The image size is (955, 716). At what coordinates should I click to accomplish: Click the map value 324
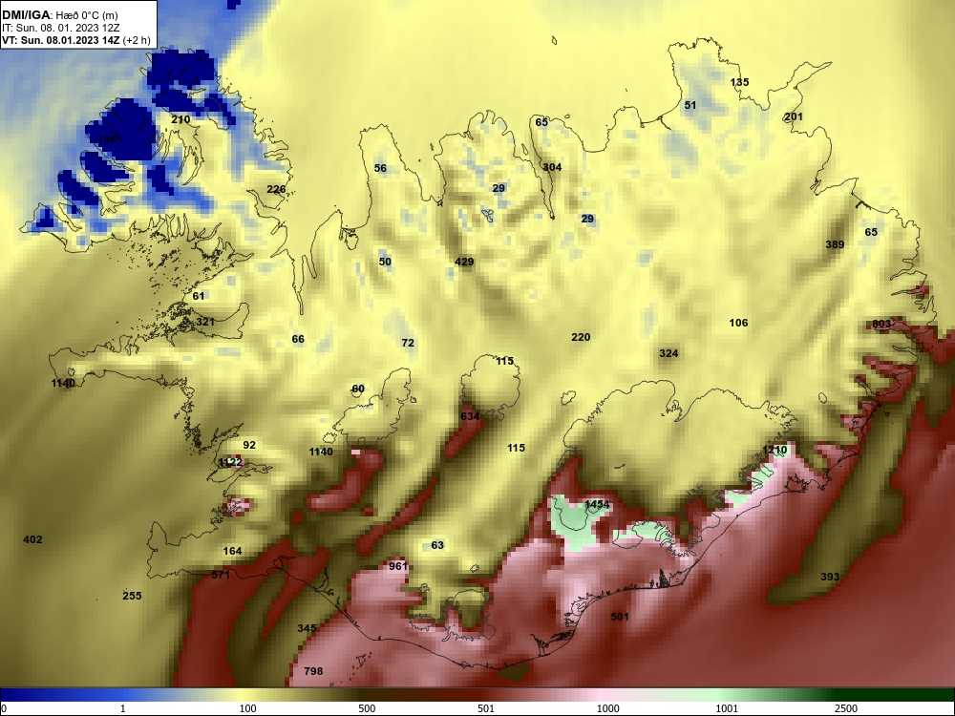[x=668, y=353]
